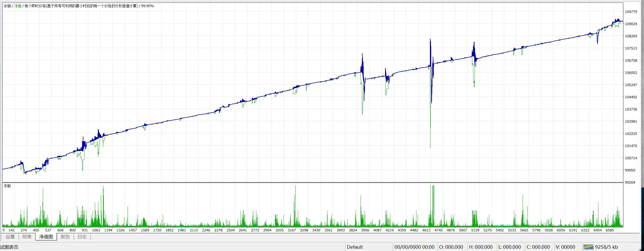Image resolution: width=644 pixels, height=251 pixels.
Task: Click the V: 00000 volume field
Action: click(565, 247)
